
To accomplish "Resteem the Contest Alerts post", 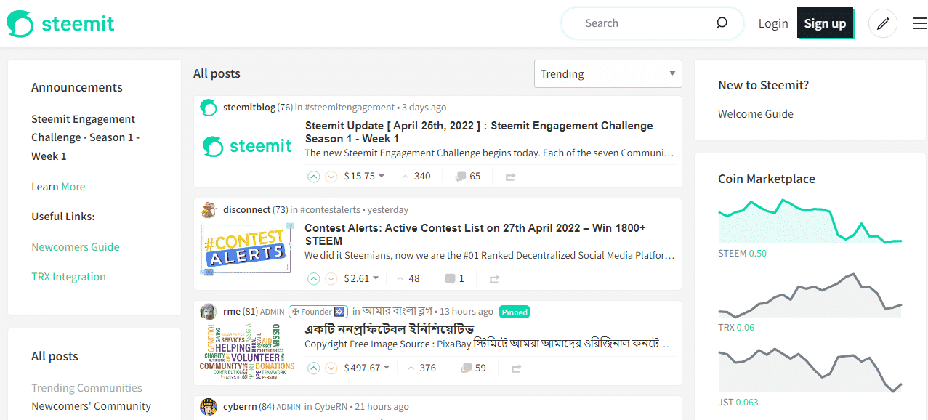I will tap(494, 279).
